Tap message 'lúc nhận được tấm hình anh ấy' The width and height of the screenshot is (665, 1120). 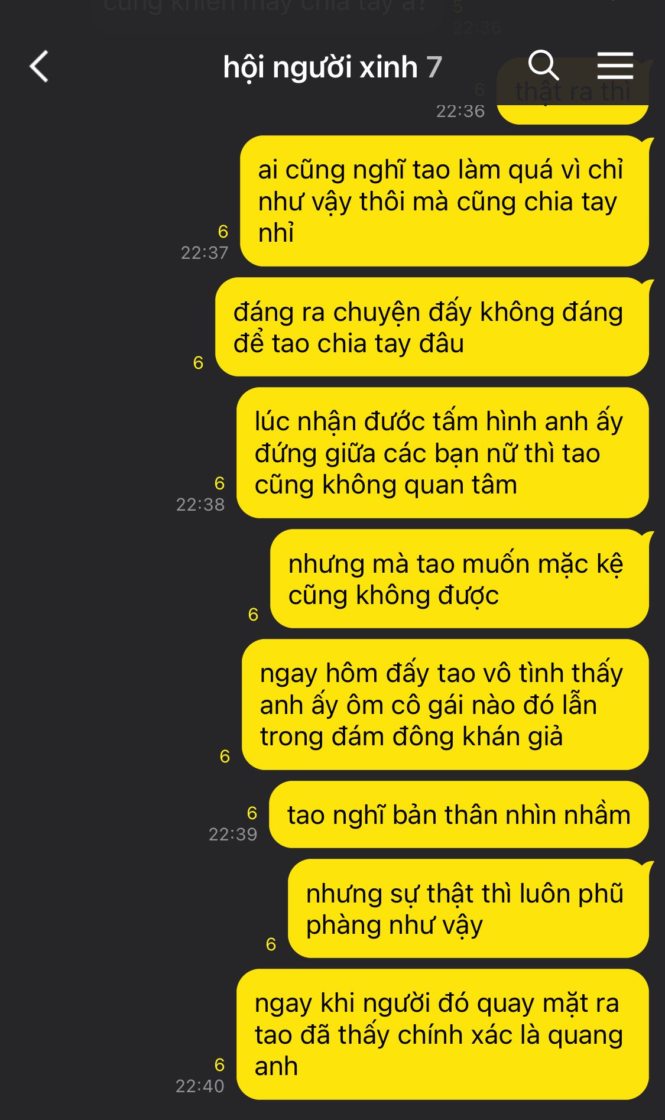[x=442, y=453]
